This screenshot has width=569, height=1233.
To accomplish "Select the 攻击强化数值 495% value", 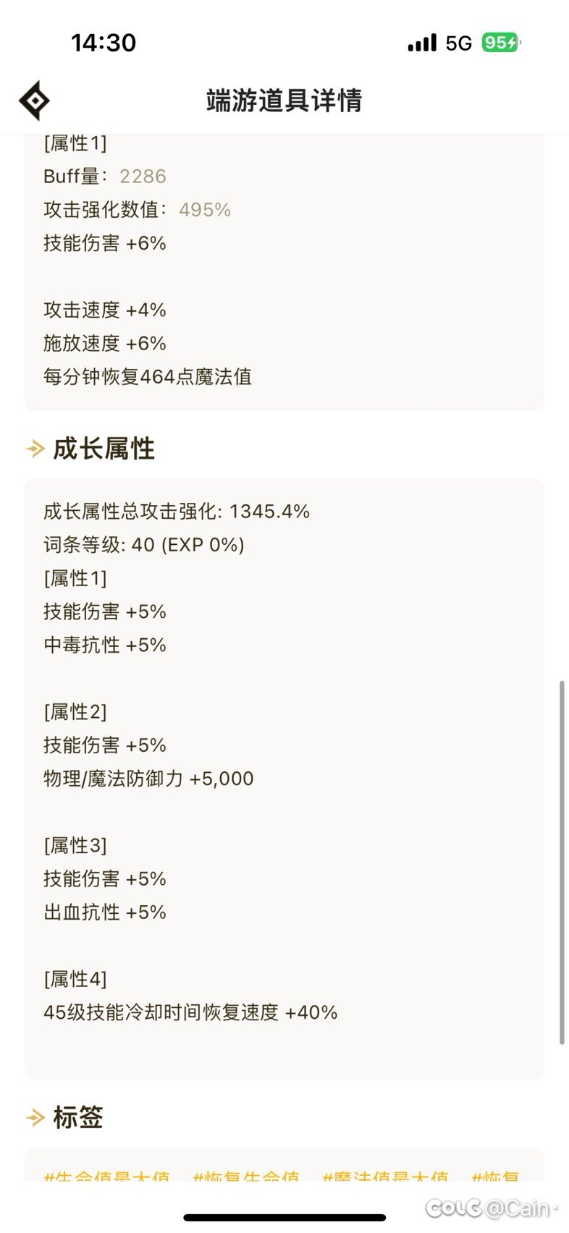I will coord(205,210).
